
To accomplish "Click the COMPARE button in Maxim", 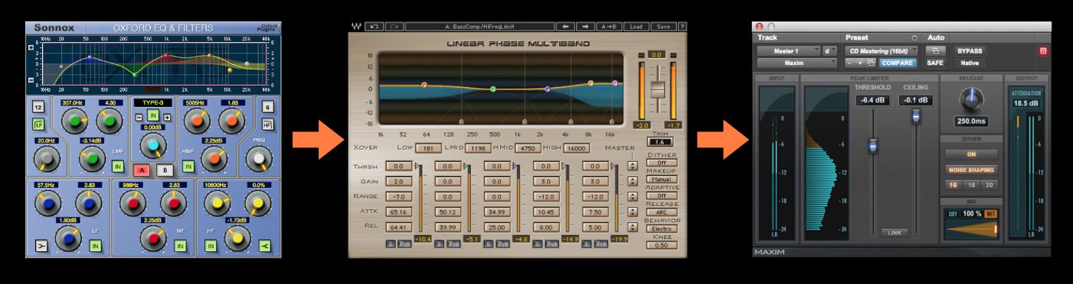I will [x=898, y=63].
